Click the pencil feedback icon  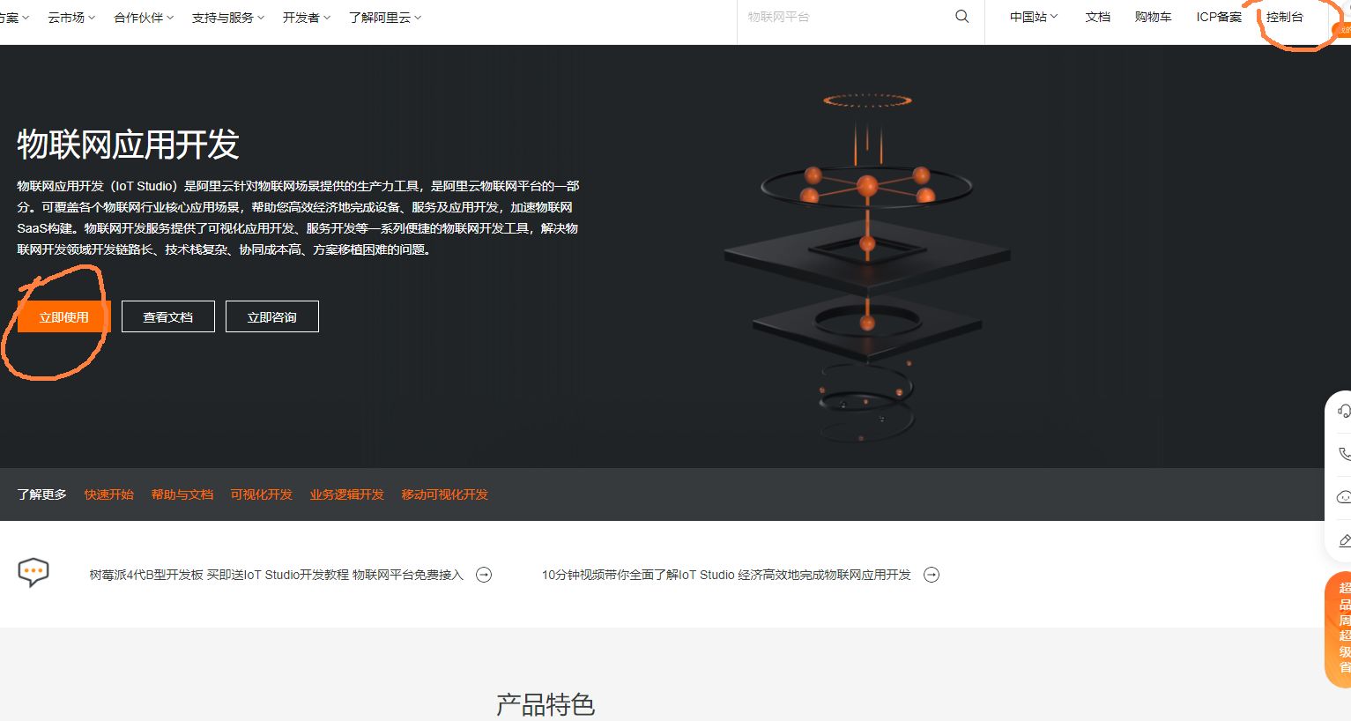point(1344,540)
